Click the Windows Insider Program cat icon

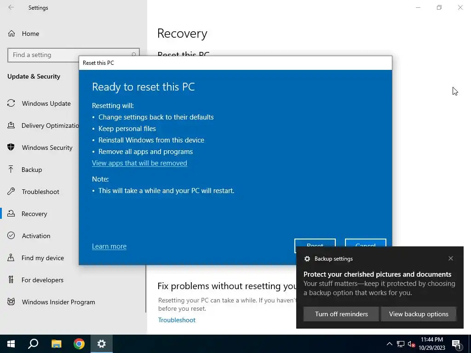pos(11,302)
